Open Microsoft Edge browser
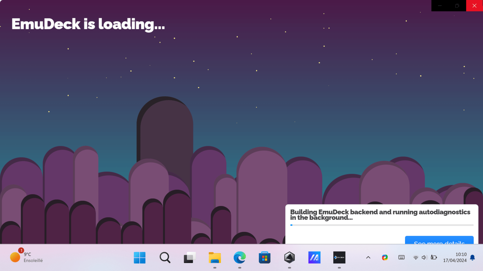This screenshot has height=271, width=483. tap(240, 258)
